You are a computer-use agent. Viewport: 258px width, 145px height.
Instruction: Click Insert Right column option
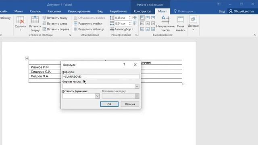point(56,29)
